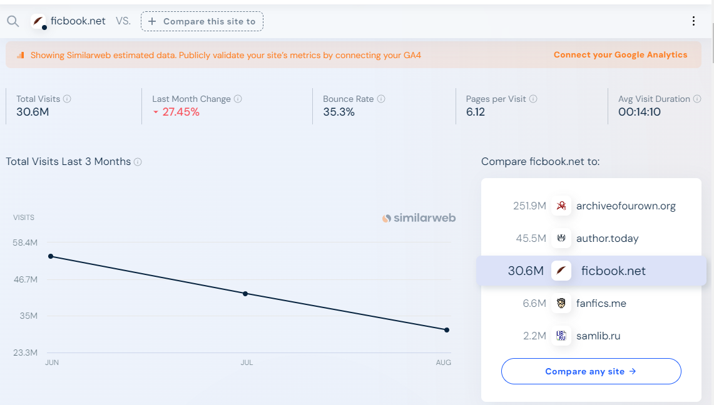Click the archiveofourown.org site icon

point(561,206)
